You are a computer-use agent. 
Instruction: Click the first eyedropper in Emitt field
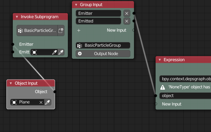point(54,52)
